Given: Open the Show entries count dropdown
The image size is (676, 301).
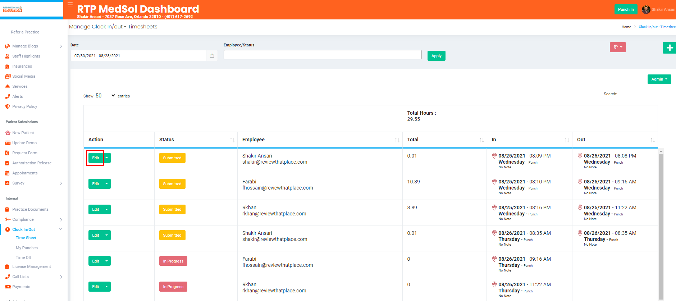Looking at the screenshot, I should coord(105,96).
